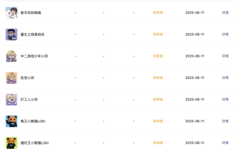Image resolution: width=242 pixels, height=152 pixels.
Task: Show 详情 for 打工人小邓
Action: tap(225, 100)
